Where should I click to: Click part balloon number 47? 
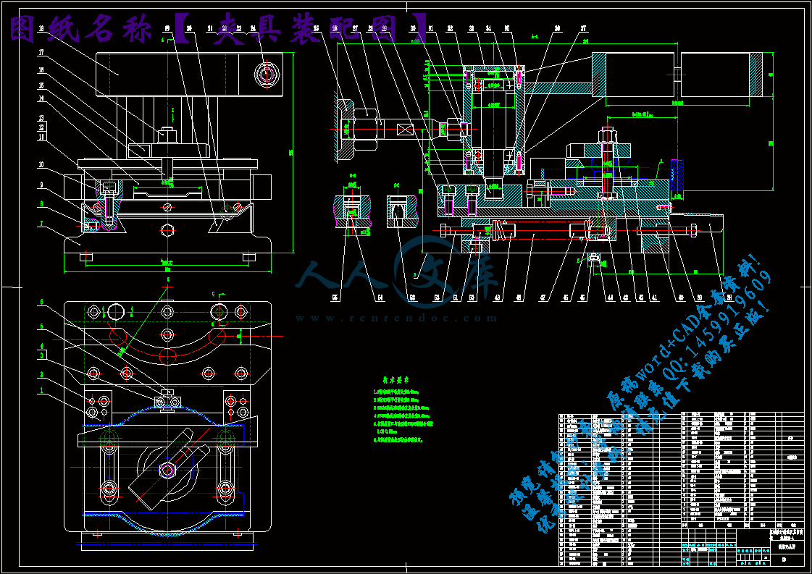tap(543, 298)
